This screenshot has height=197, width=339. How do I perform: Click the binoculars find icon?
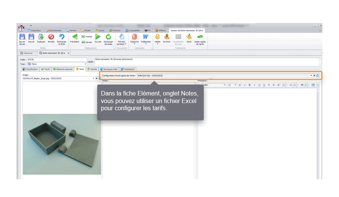[302, 85]
